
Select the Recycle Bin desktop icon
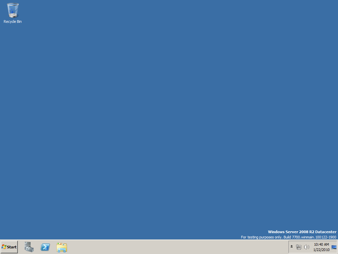13,13
